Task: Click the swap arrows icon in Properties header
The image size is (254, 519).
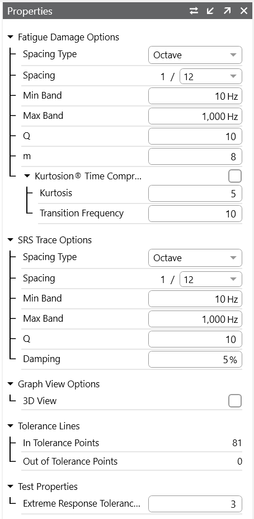Action: [x=194, y=11]
